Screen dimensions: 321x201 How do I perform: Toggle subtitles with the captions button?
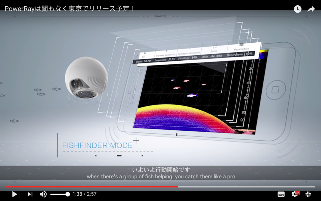(281, 194)
